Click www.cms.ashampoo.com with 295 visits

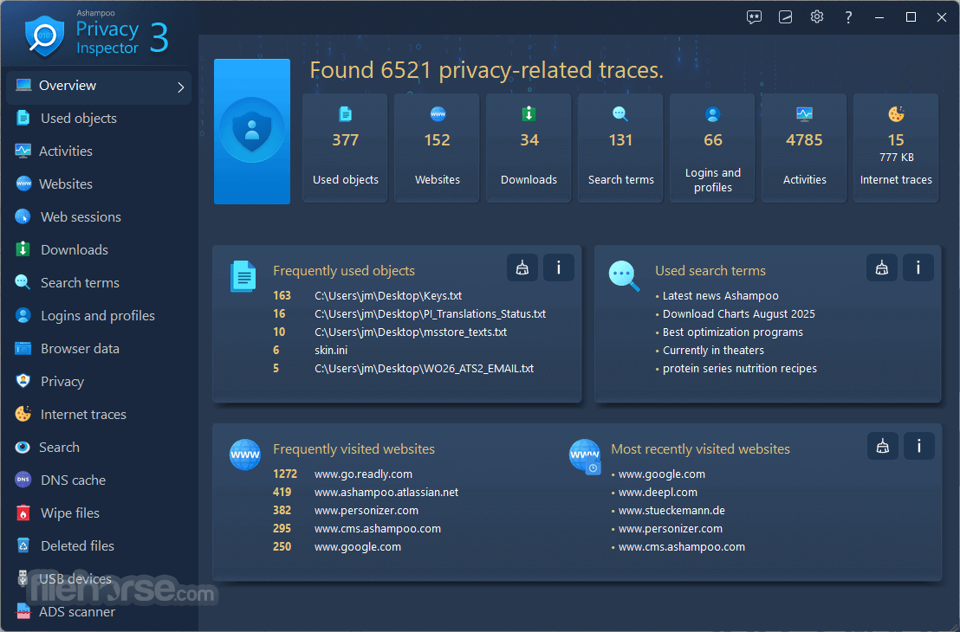[x=377, y=529]
